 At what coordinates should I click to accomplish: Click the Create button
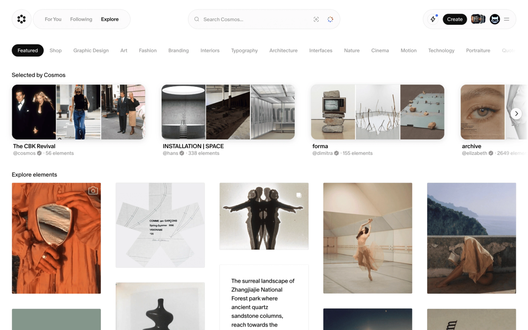(x=455, y=19)
